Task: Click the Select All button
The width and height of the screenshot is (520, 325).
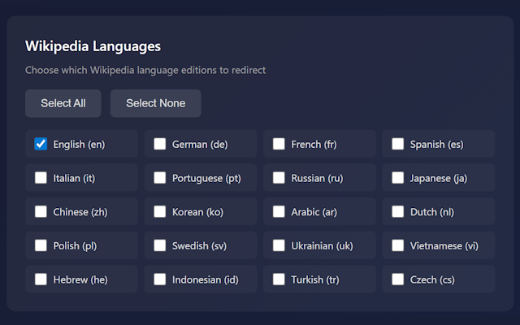Action: coord(63,103)
